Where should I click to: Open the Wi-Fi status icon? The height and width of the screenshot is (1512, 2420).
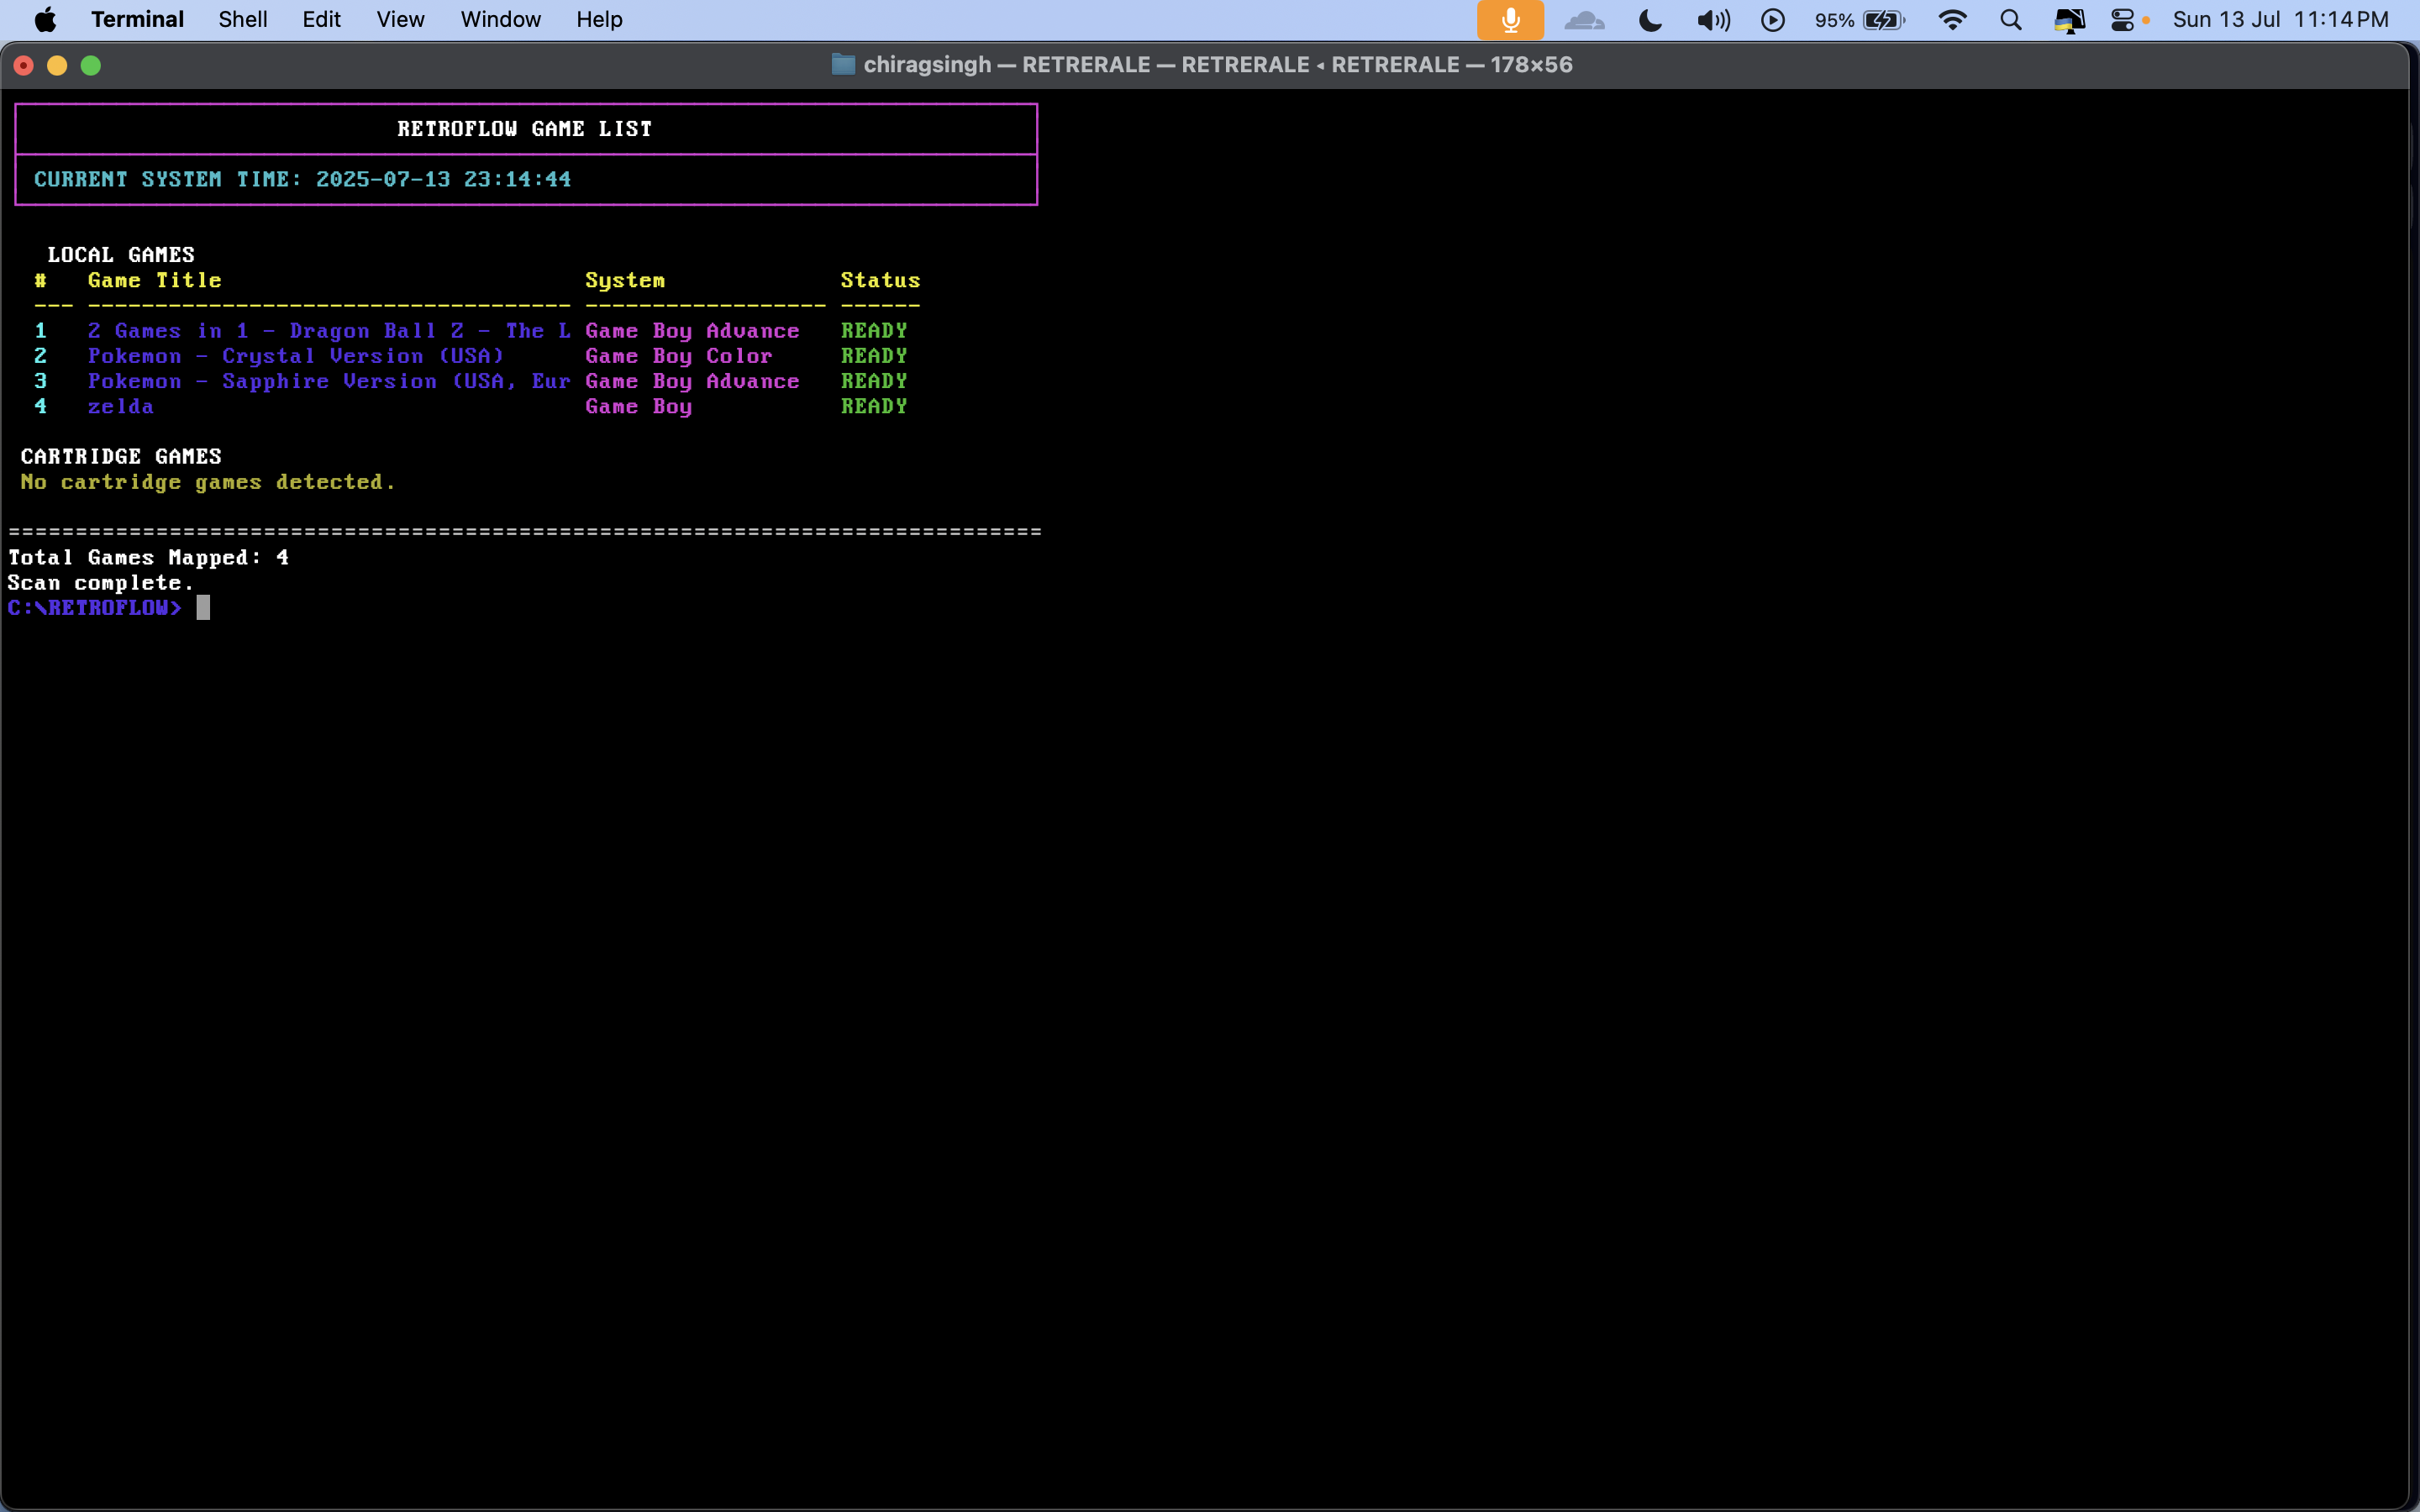click(x=1952, y=20)
